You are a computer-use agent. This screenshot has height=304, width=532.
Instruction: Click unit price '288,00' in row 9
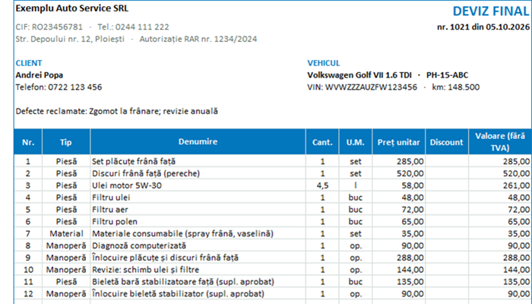click(399, 258)
